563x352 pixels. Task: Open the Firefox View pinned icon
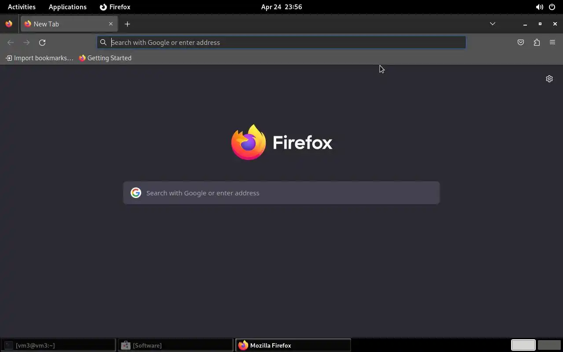tap(9, 24)
